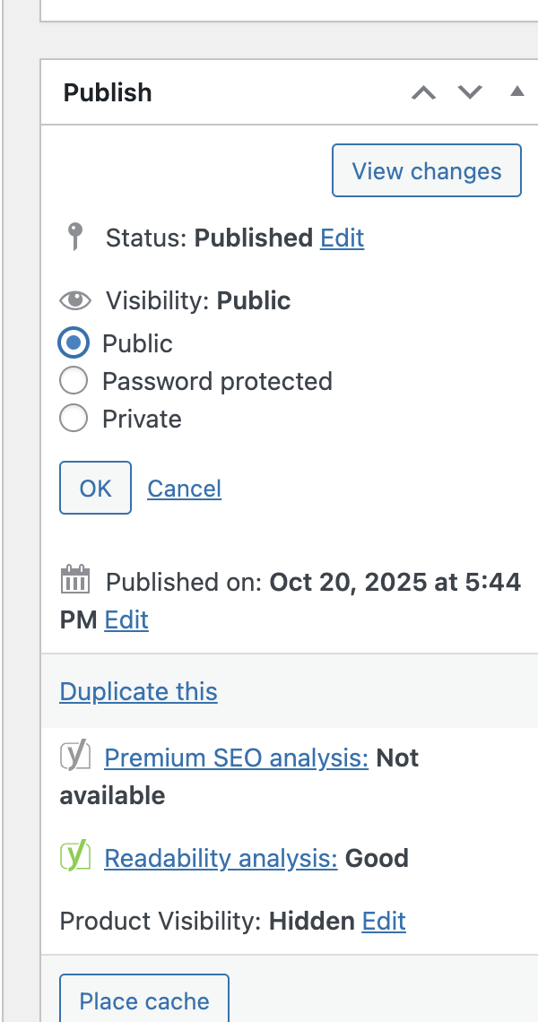The height and width of the screenshot is (1022, 538).
Task: Confirm visibility with OK button
Action: [95, 488]
